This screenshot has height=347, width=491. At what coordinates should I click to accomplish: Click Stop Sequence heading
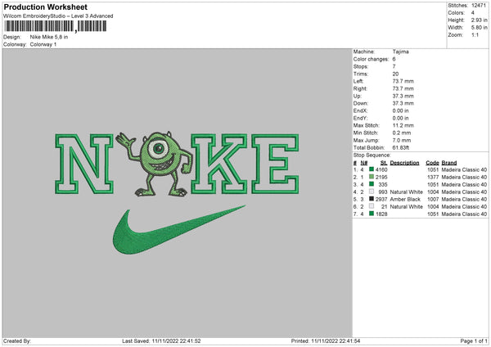tap(372, 155)
